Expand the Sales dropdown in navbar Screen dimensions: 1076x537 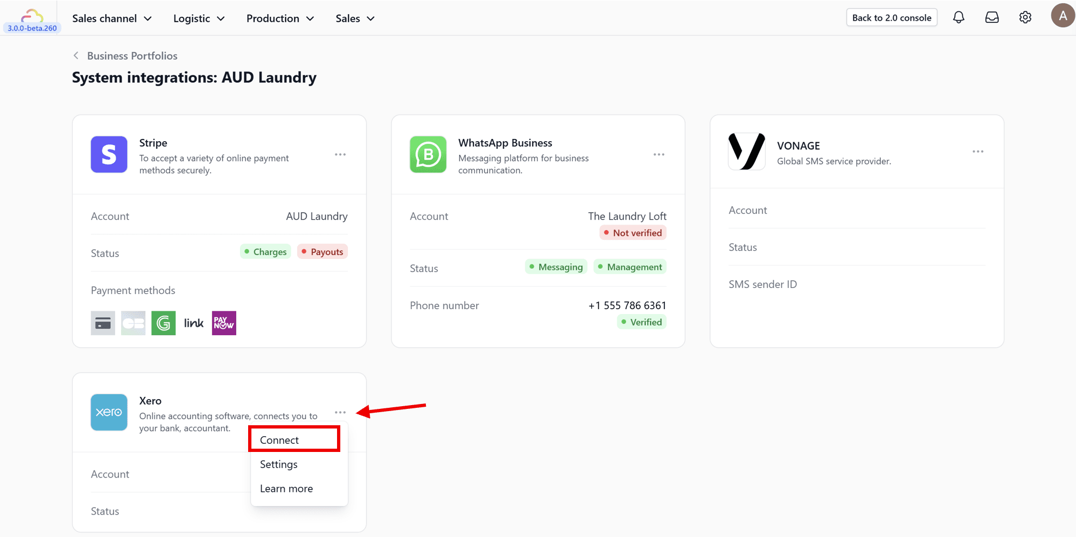355,19
